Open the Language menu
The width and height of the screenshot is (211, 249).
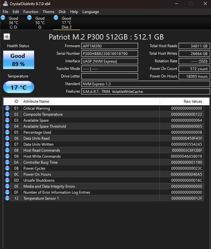[x=91, y=12]
